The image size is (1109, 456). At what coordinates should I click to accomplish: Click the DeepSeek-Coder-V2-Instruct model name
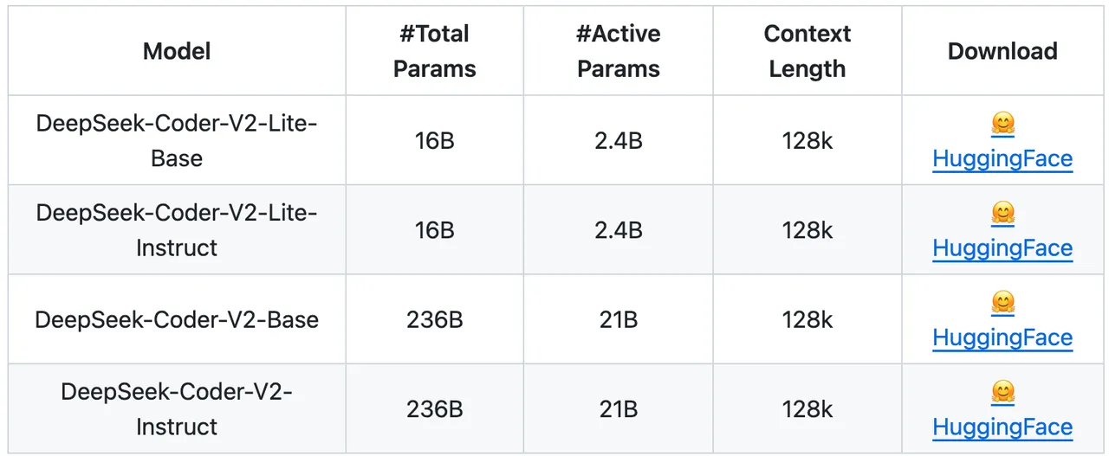(x=177, y=409)
